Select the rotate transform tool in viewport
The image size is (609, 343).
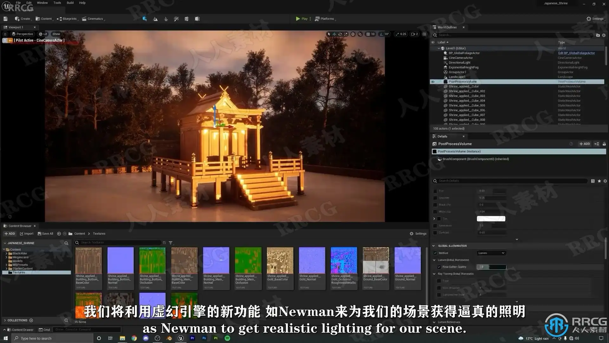tap(340, 34)
